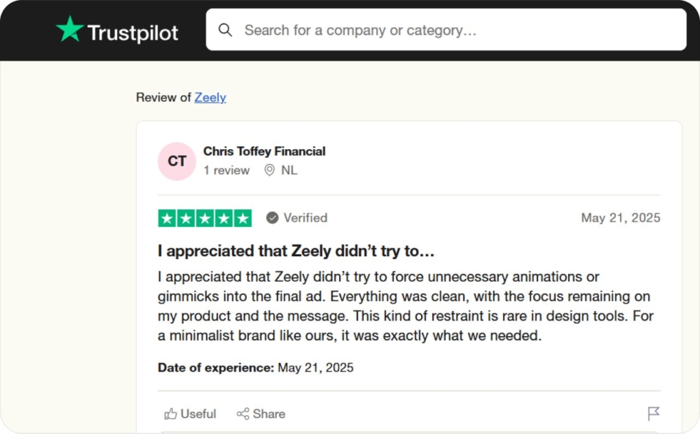Click the magnifying glass search icon
700x434 pixels.
pos(225,30)
